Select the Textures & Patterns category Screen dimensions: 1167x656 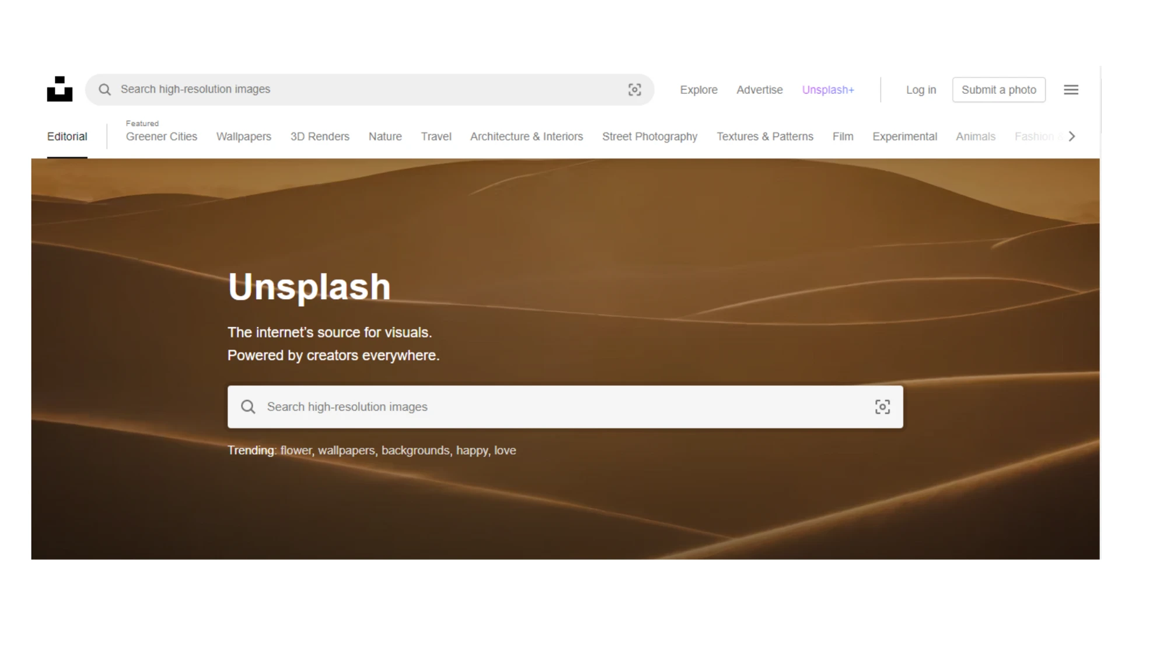click(x=764, y=136)
